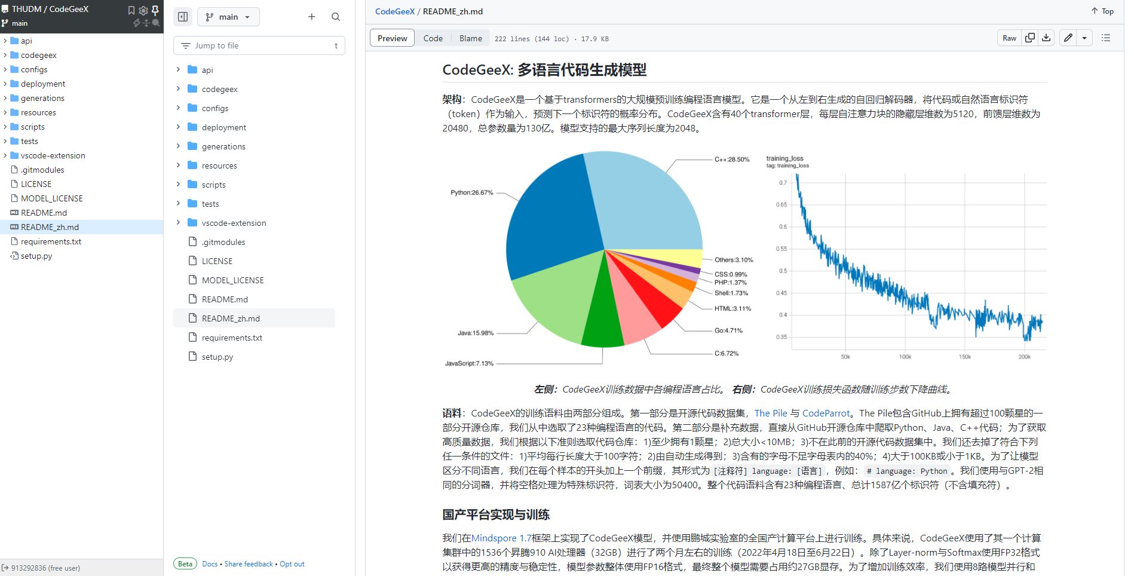Expand api folder in Octotree sidebar
Image resolution: width=1134 pixels, height=576 pixels.
5,41
